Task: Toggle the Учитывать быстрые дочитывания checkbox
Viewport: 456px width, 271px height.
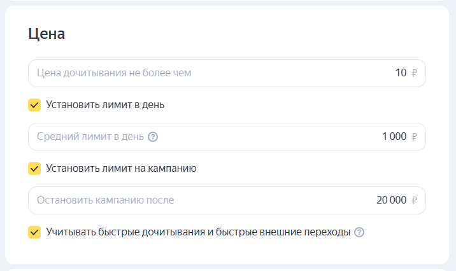Action: [x=34, y=232]
